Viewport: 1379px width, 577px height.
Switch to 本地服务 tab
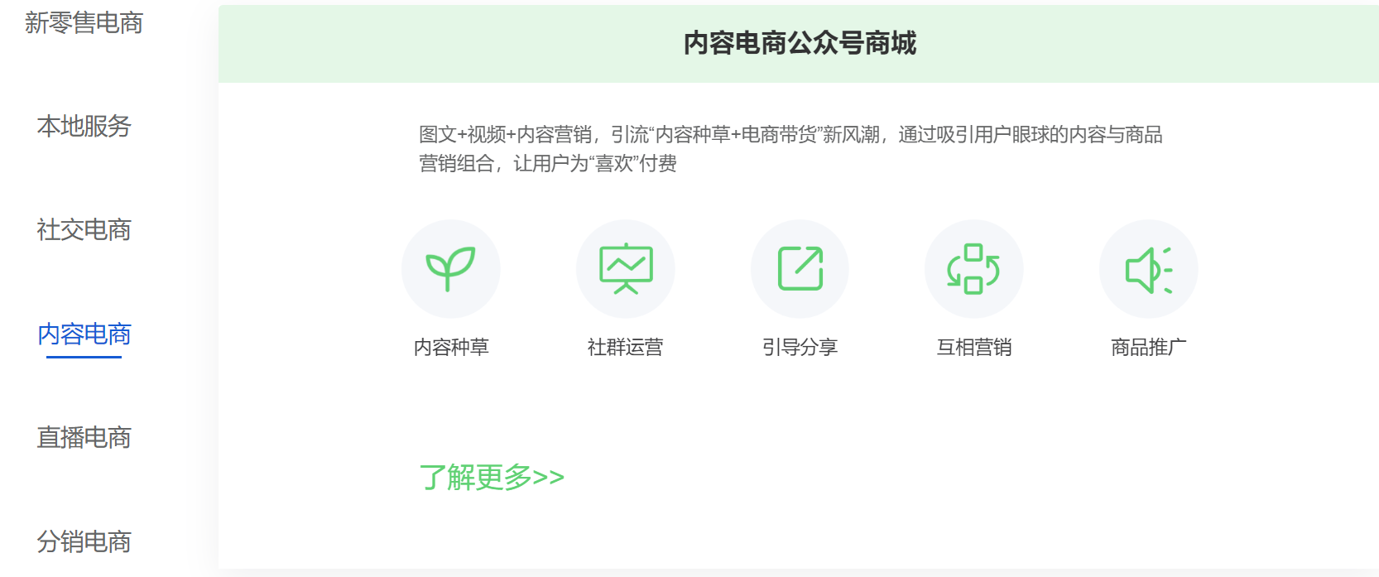[x=84, y=126]
